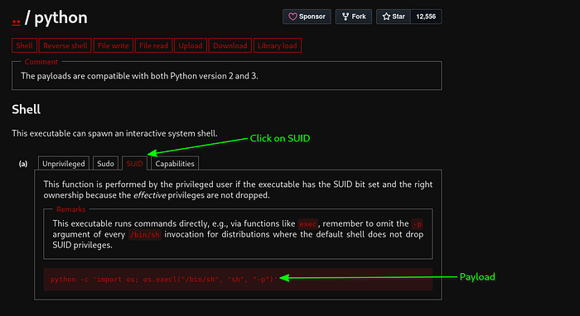
Task: Jump to the Upload function
Action: [191, 45]
